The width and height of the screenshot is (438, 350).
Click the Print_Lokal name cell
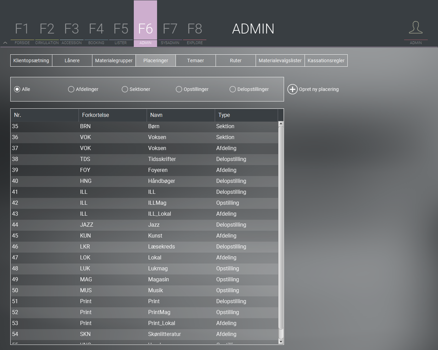[x=162, y=323]
